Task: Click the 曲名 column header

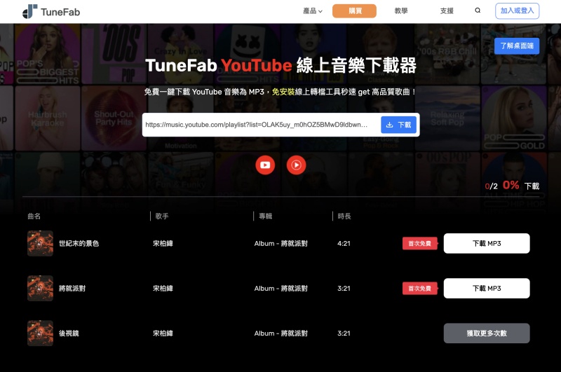Action: tap(34, 216)
